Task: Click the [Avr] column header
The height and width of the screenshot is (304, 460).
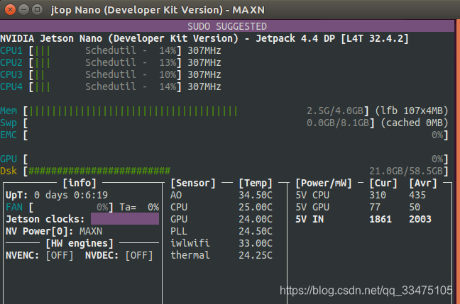Action: tap(423, 184)
